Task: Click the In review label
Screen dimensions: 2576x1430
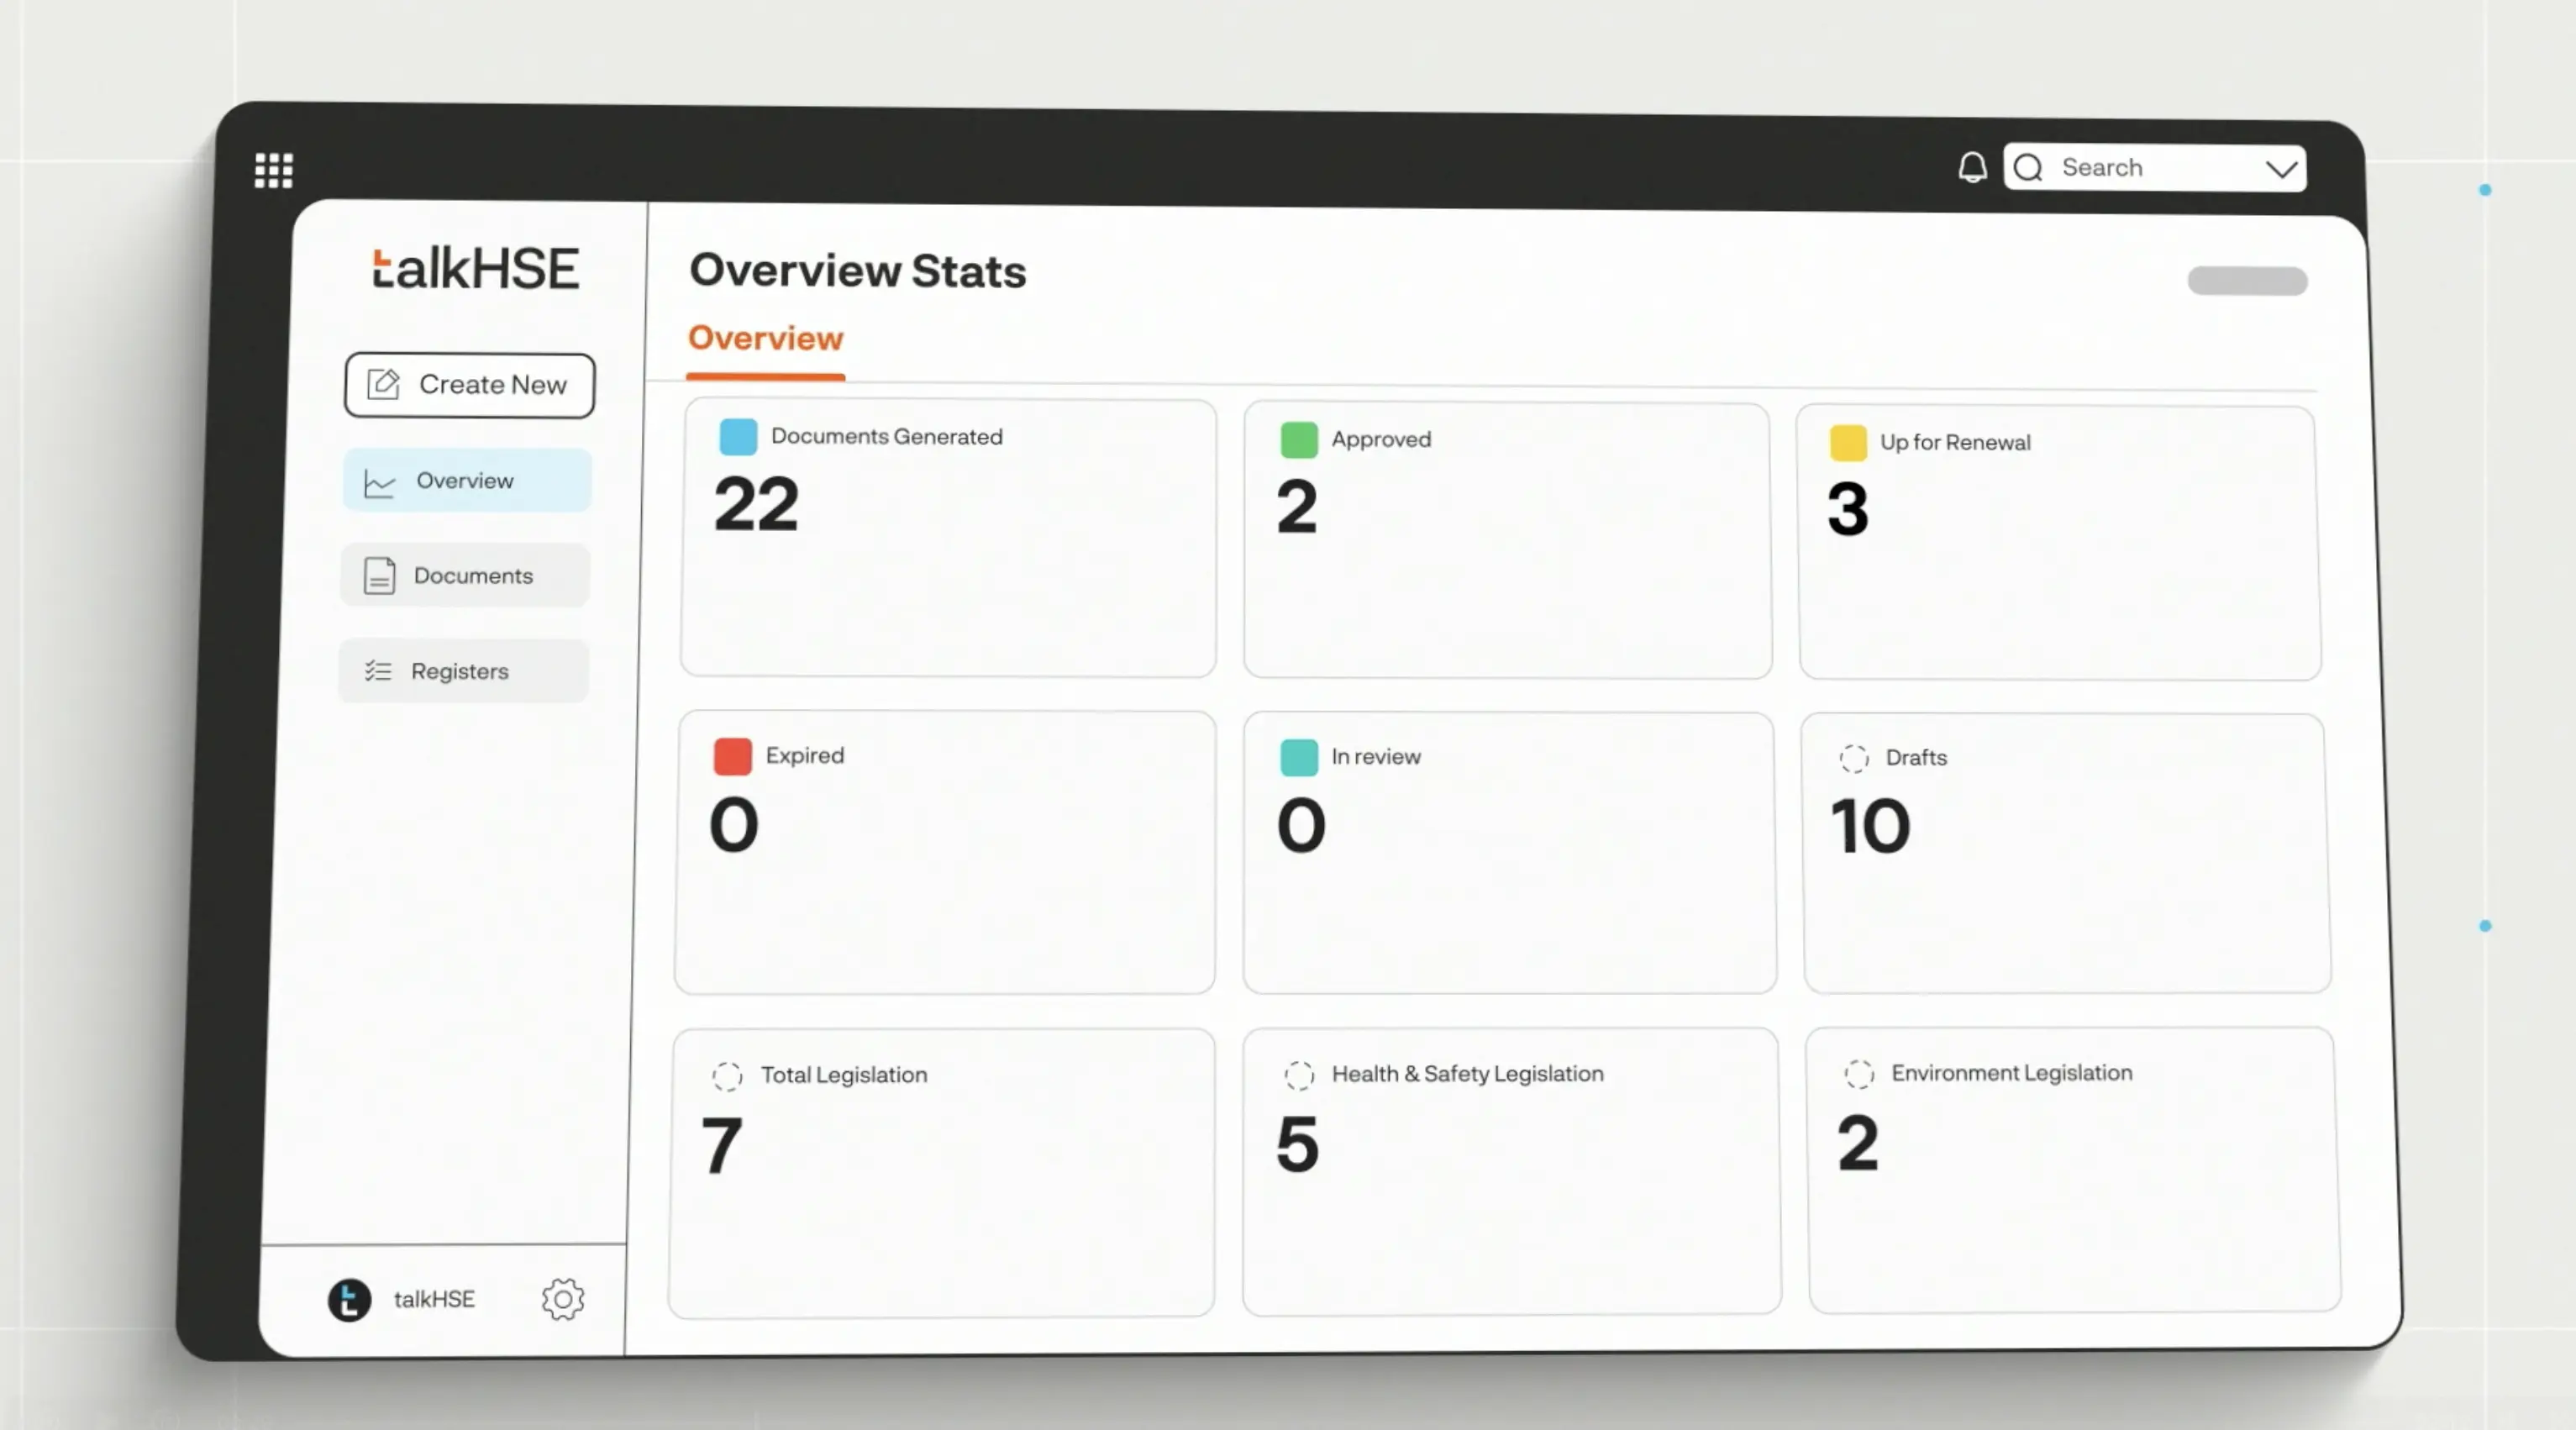Action: click(1376, 757)
